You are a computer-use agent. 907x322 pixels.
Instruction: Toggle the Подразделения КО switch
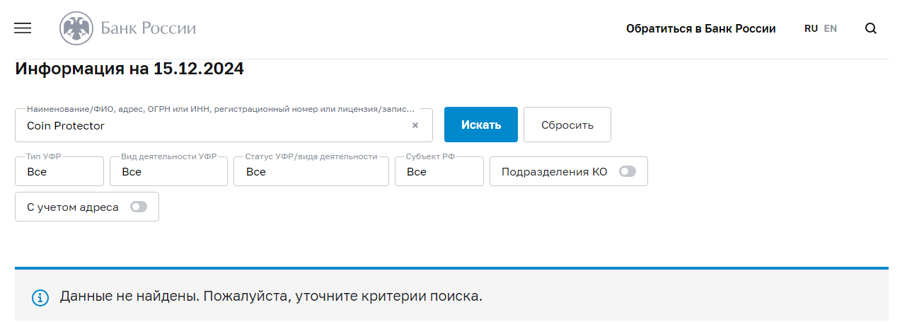pyautogui.click(x=628, y=171)
